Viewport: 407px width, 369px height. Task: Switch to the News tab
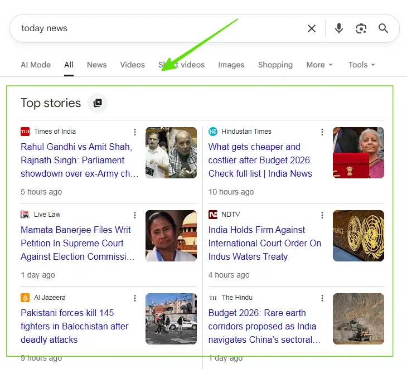point(96,65)
